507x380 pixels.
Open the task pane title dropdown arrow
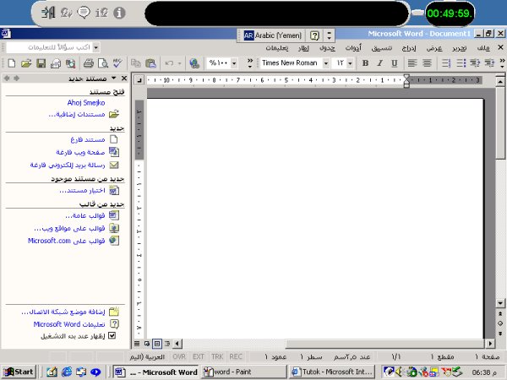(x=114, y=78)
